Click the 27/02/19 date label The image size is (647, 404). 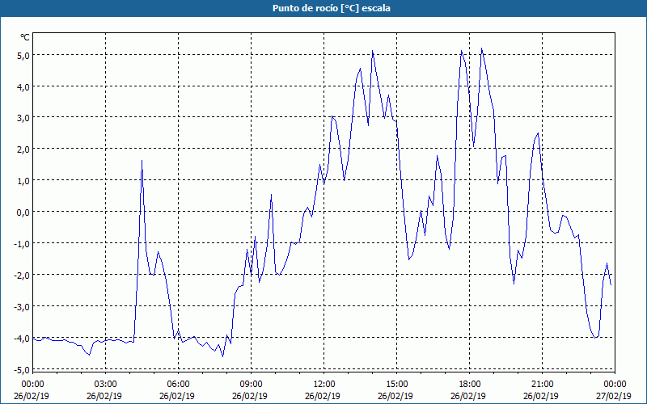point(614,396)
